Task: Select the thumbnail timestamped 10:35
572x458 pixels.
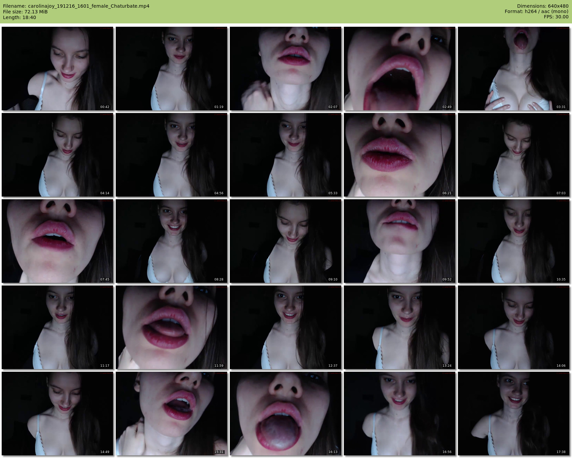Action: [x=513, y=241]
